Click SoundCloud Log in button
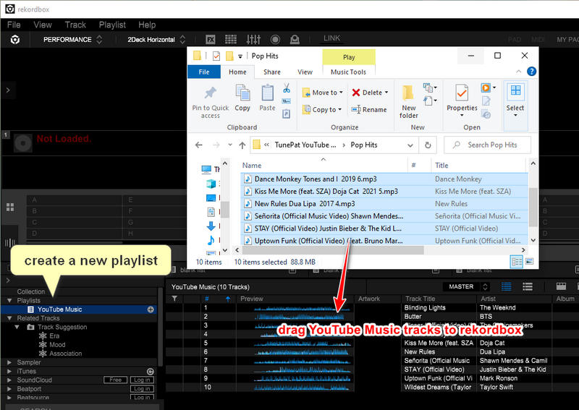Viewport: 579px width, 410px height. tap(142, 380)
